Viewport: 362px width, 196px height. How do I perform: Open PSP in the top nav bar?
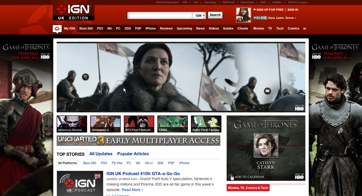[138, 28]
